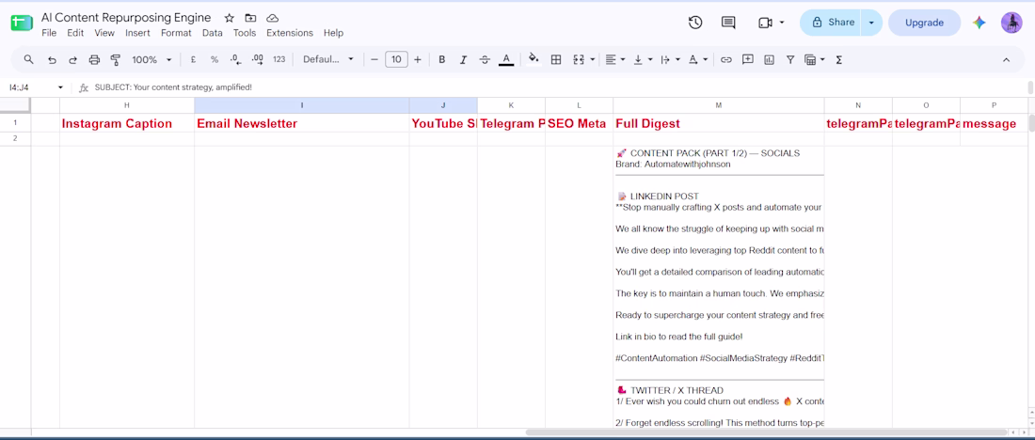Check the cloud save status icon
The height and width of the screenshot is (440, 1035).
pos(272,18)
